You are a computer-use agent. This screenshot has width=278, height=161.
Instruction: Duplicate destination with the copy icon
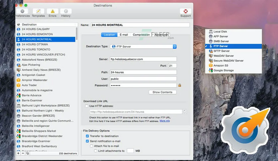point(27,153)
